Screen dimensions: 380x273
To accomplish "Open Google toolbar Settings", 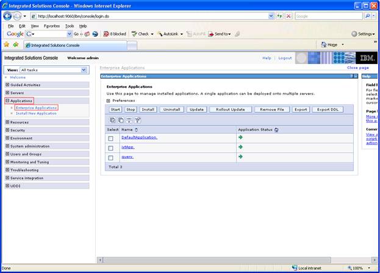I will pyautogui.click(x=363, y=34).
